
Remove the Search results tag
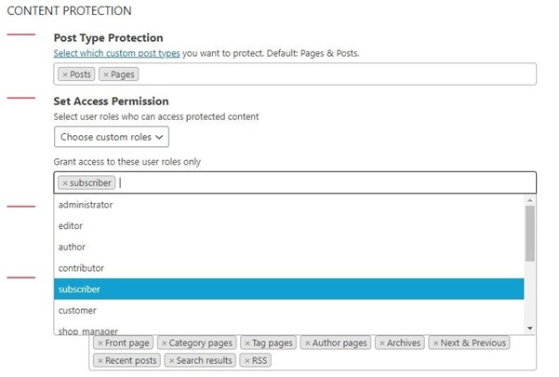pos(172,360)
